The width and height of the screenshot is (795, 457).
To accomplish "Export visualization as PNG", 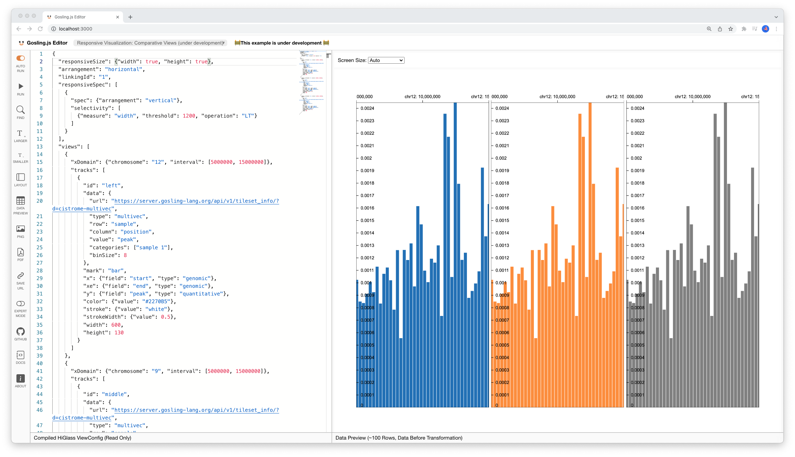I will [20, 229].
